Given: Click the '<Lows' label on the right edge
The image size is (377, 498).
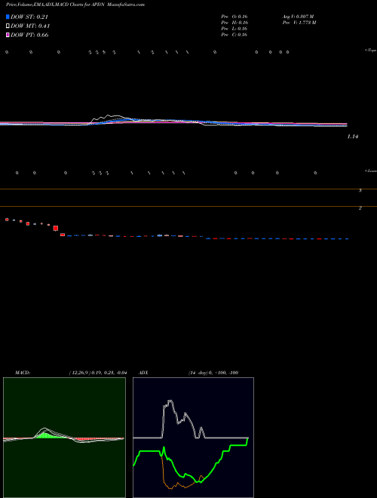Looking at the screenshot, I should (x=371, y=171).
